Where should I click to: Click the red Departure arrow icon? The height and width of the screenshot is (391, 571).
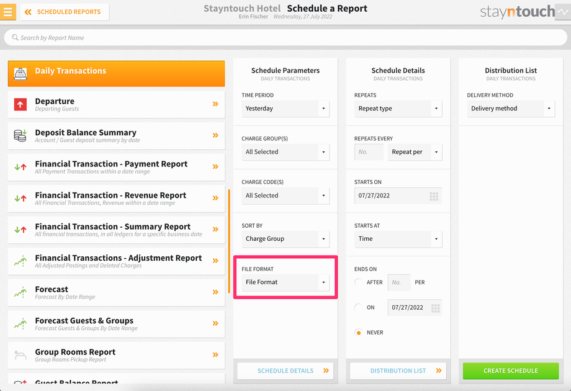(x=20, y=104)
